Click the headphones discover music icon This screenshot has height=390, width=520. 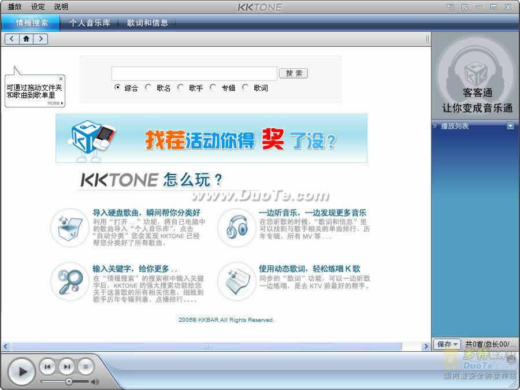pyautogui.click(x=236, y=228)
